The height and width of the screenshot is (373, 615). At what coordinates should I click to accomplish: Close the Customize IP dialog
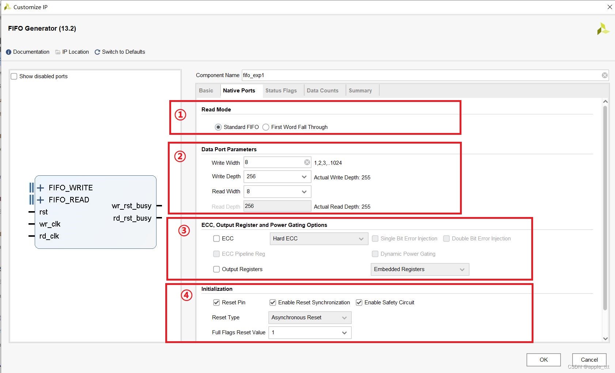pyautogui.click(x=610, y=7)
